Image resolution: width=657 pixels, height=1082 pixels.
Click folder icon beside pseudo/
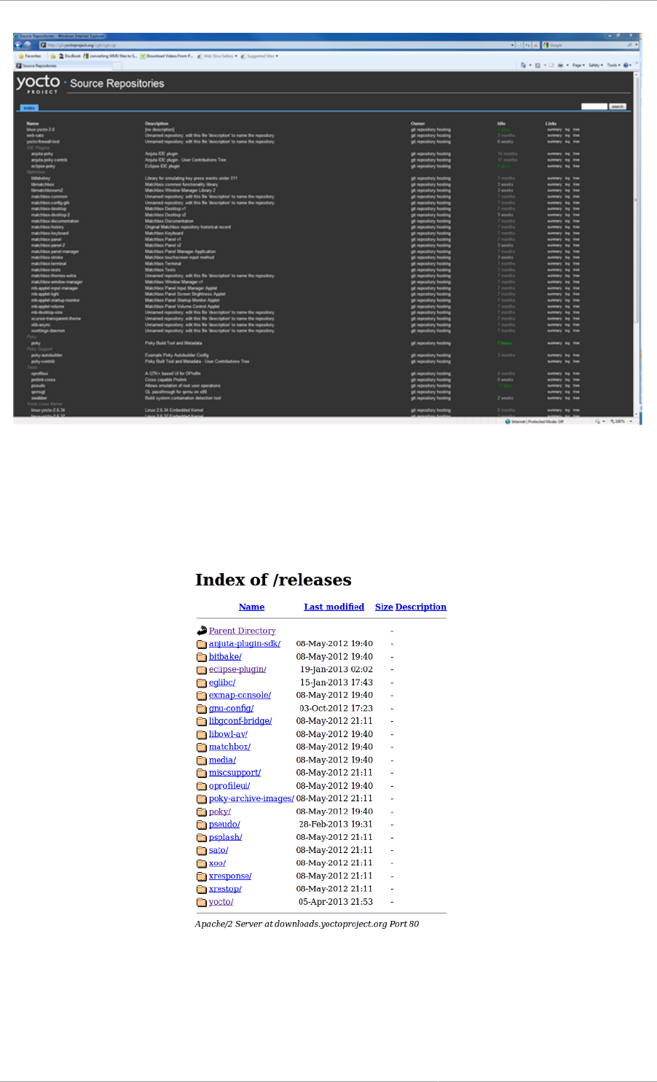point(202,825)
